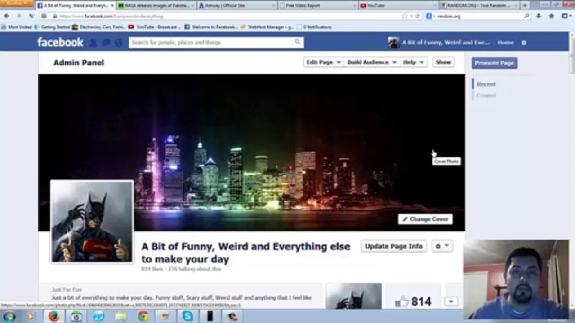Click the Promote Page button
This screenshot has width=575, height=323.
pos(494,63)
